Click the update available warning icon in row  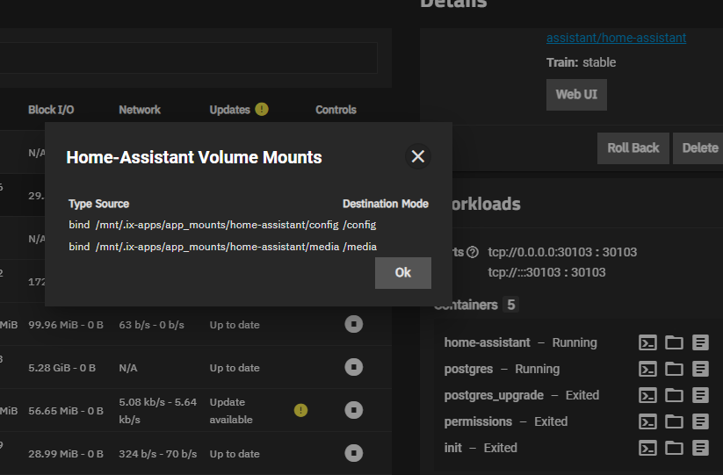300,410
